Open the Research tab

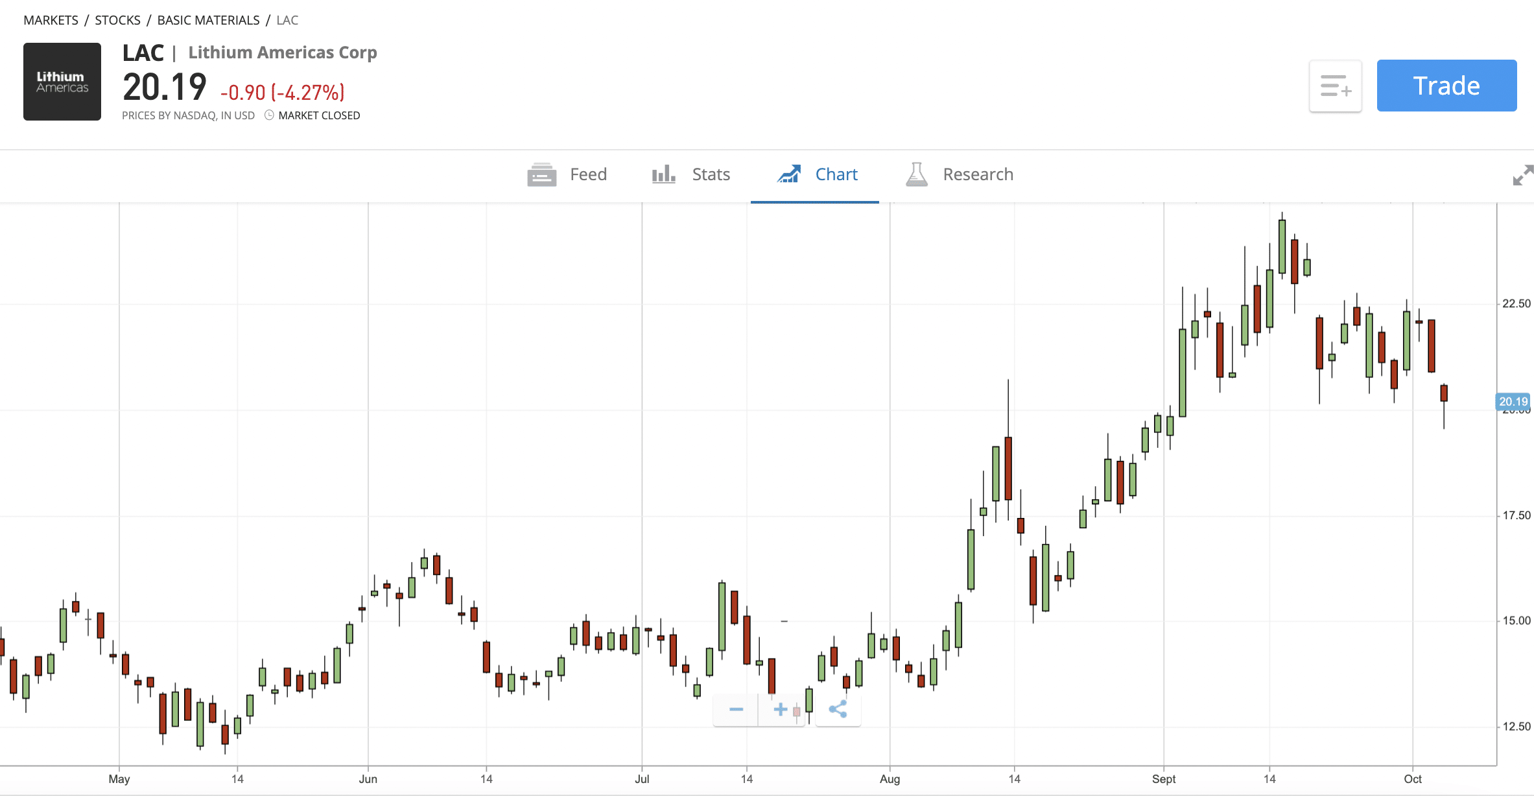pos(959,174)
